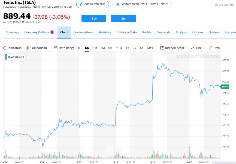Click the Date Range calendar icon
Image resolution: width=236 pixels, height=164 pixels.
pos(56,48)
